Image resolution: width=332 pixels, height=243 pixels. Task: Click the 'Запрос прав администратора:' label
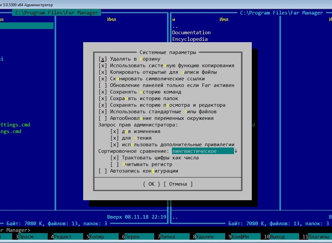(138, 125)
